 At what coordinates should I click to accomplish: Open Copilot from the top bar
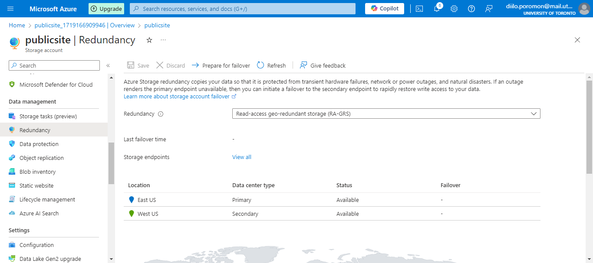click(x=385, y=9)
